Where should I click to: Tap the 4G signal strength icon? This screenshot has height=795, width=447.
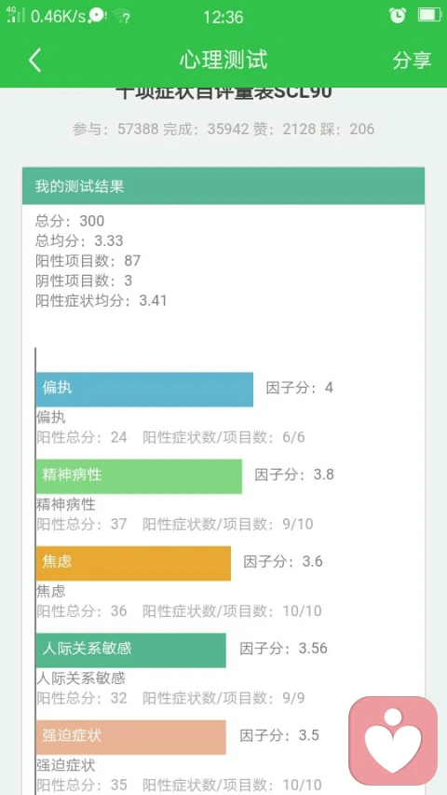(x=16, y=15)
